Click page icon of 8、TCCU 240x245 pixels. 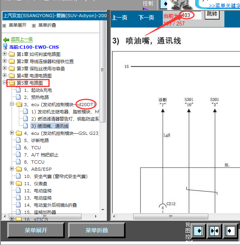[18, 162]
